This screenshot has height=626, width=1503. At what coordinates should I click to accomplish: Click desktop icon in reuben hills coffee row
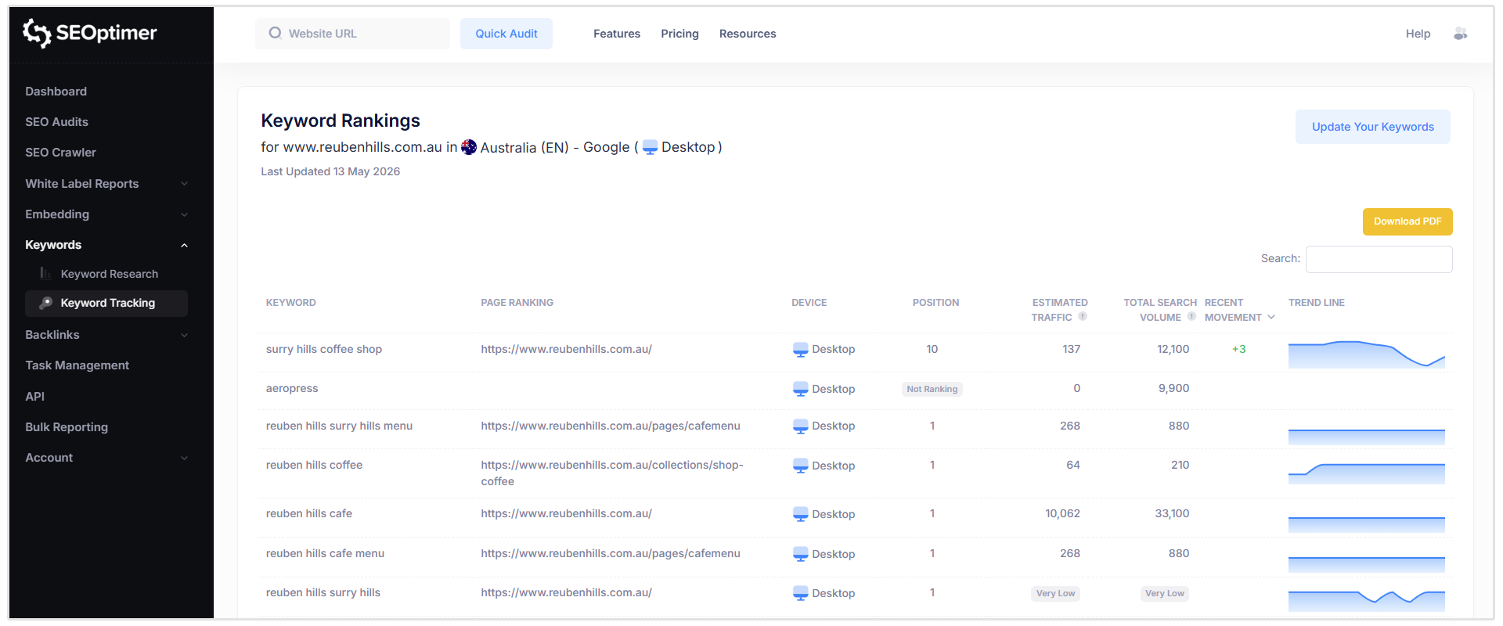pos(800,466)
